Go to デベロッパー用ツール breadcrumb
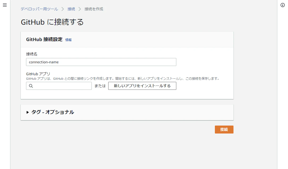Screen dimensions: 288x169 (39, 9)
